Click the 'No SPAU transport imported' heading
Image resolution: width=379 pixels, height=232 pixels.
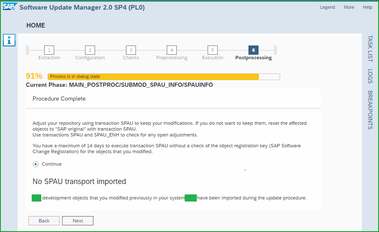pyautogui.click(x=79, y=182)
